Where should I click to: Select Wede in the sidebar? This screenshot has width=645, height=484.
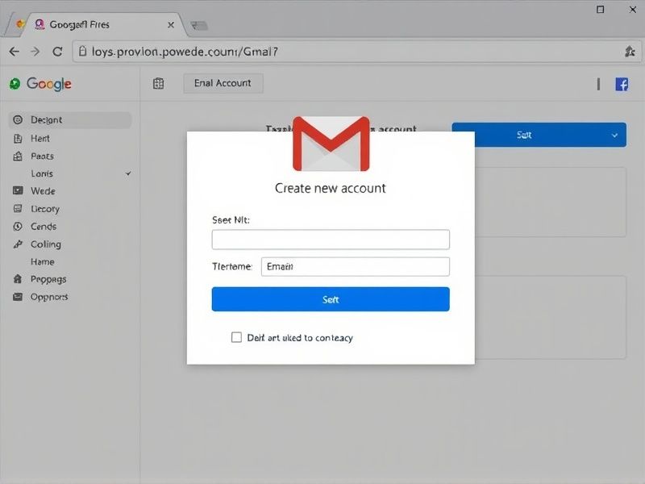click(43, 191)
